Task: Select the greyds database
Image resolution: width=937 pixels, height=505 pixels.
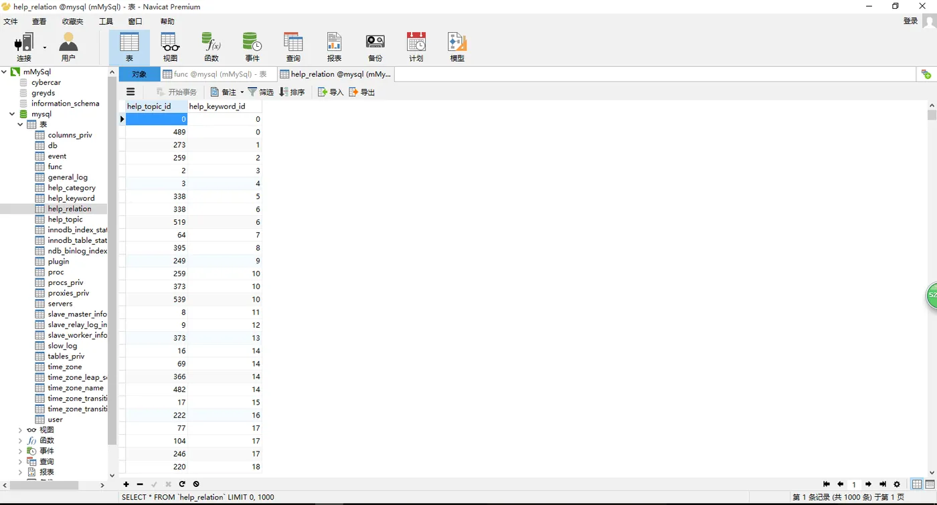Action: coord(43,93)
